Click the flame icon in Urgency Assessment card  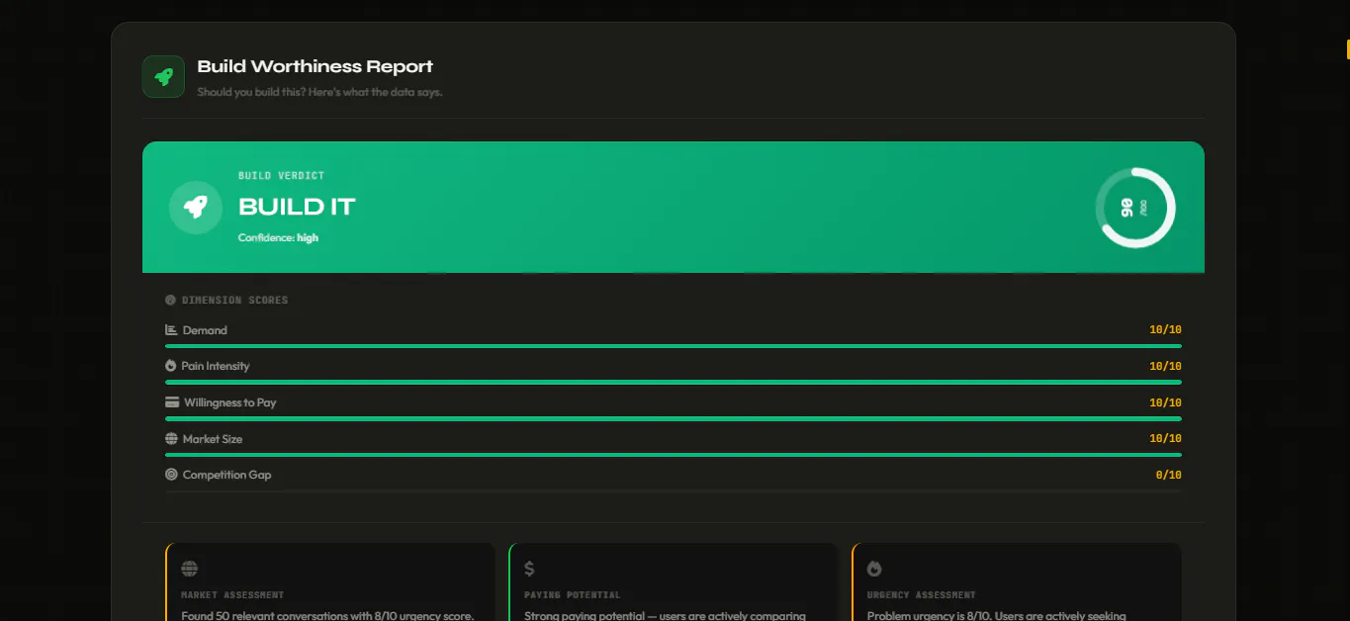click(874, 569)
